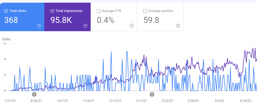257x107 pixels.
Task: Click the 11/6/21 date label
Action: tap(89, 101)
